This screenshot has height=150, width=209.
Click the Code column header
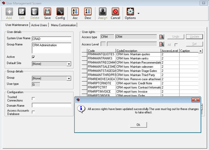click(x=101, y=51)
